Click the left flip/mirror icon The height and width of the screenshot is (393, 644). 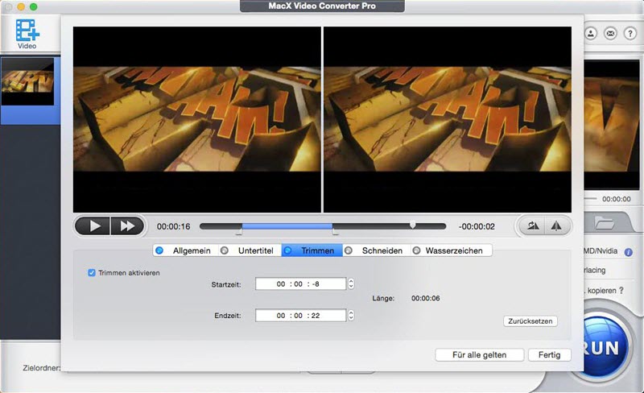pyautogui.click(x=533, y=226)
